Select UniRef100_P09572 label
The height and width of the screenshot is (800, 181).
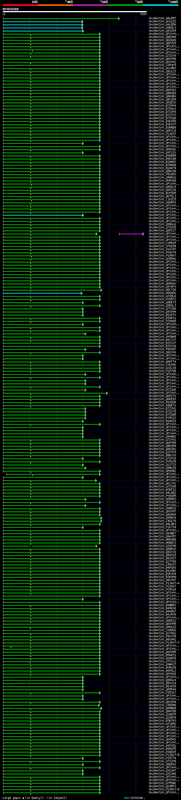[162, 299]
